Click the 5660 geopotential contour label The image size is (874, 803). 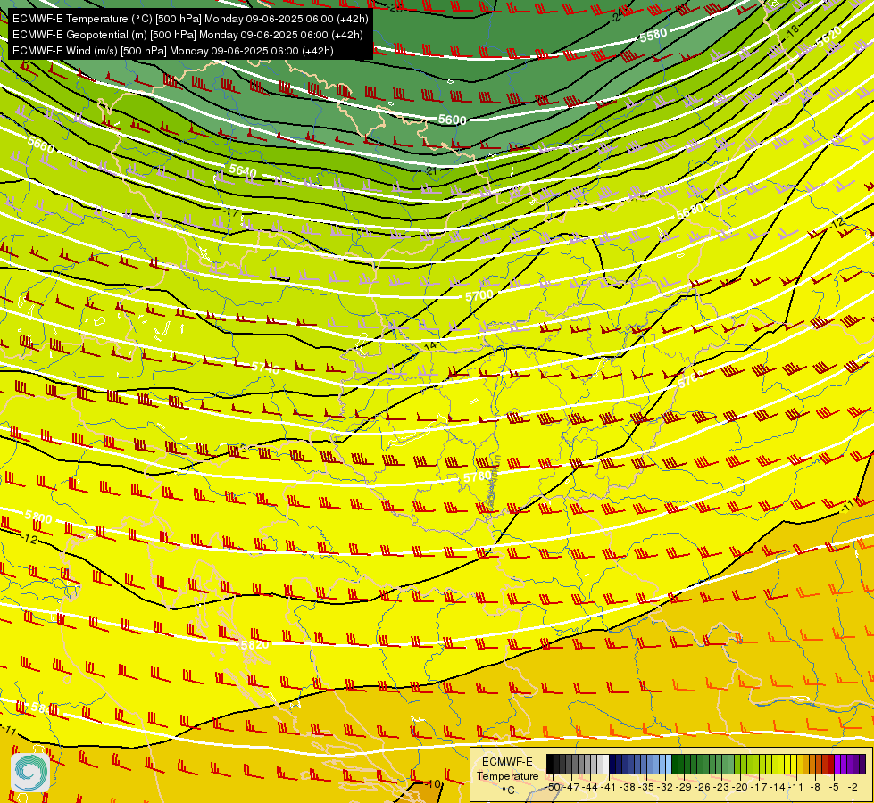41,146
